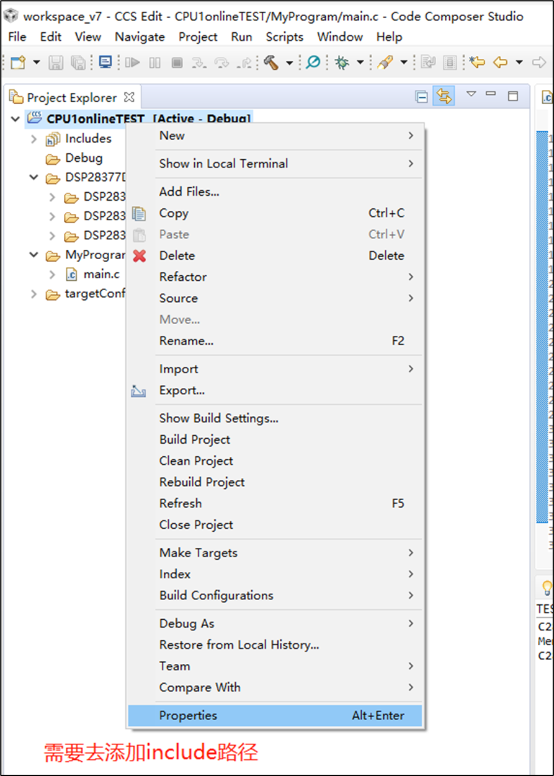Collapse the CPU1onlineTEST project node
554x776 pixels.
coord(16,118)
